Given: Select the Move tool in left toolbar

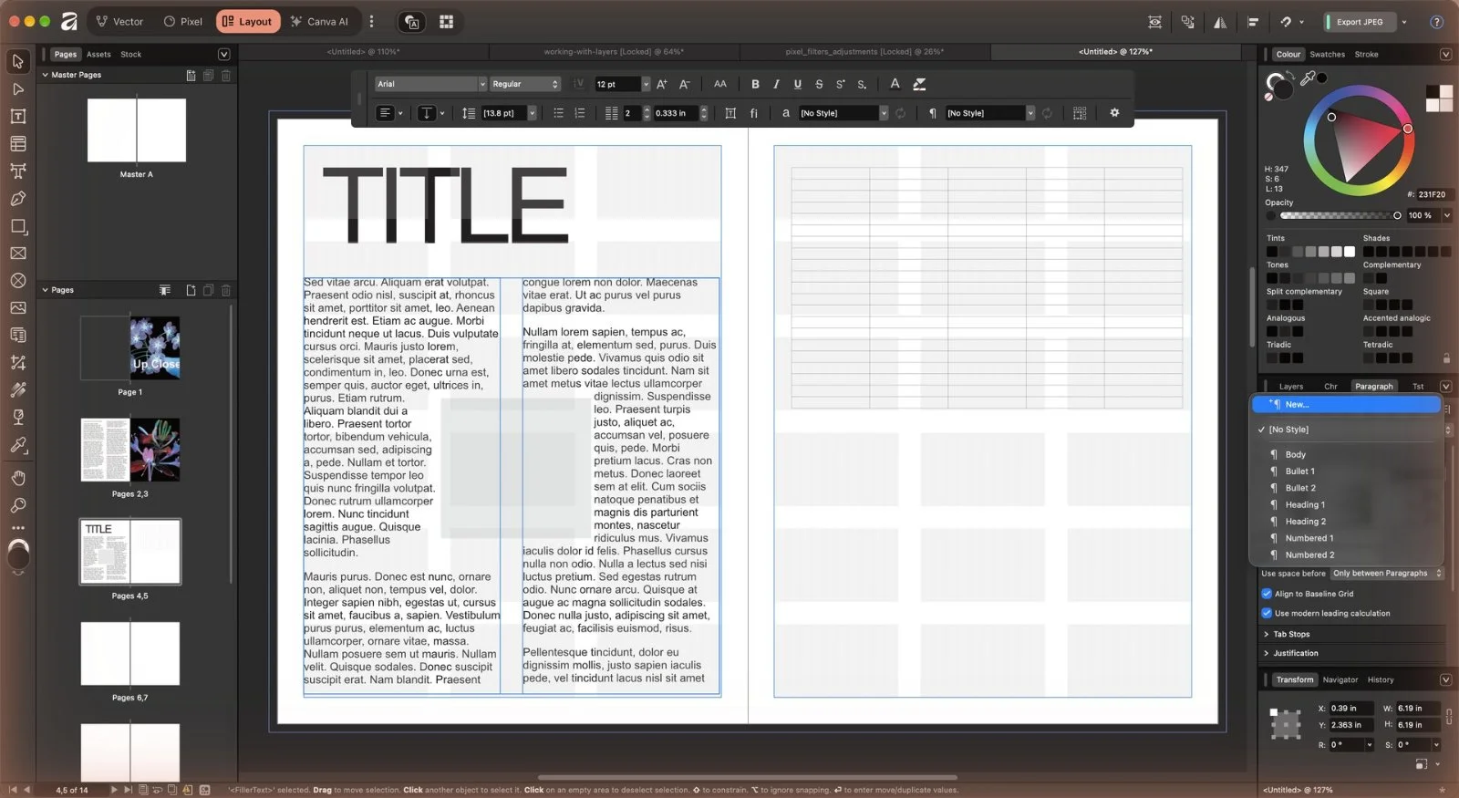Looking at the screenshot, I should click(x=17, y=61).
